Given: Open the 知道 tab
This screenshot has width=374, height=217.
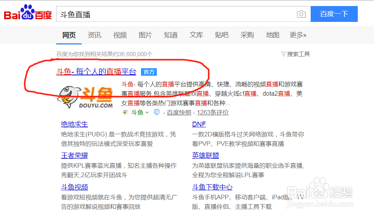Looking at the screenshot, I should [x=171, y=35].
